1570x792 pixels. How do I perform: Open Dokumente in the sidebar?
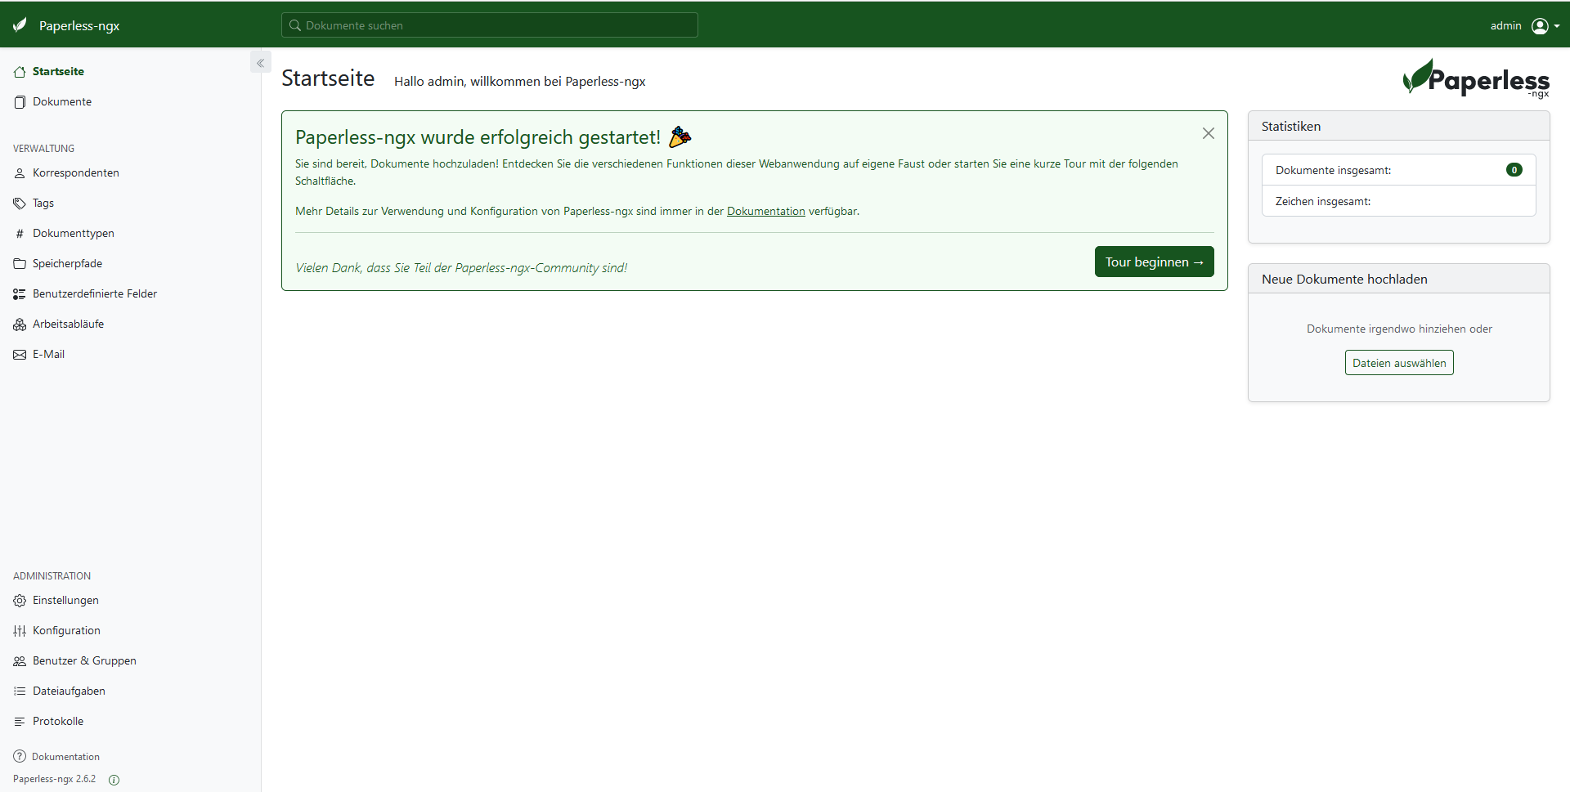tap(62, 102)
